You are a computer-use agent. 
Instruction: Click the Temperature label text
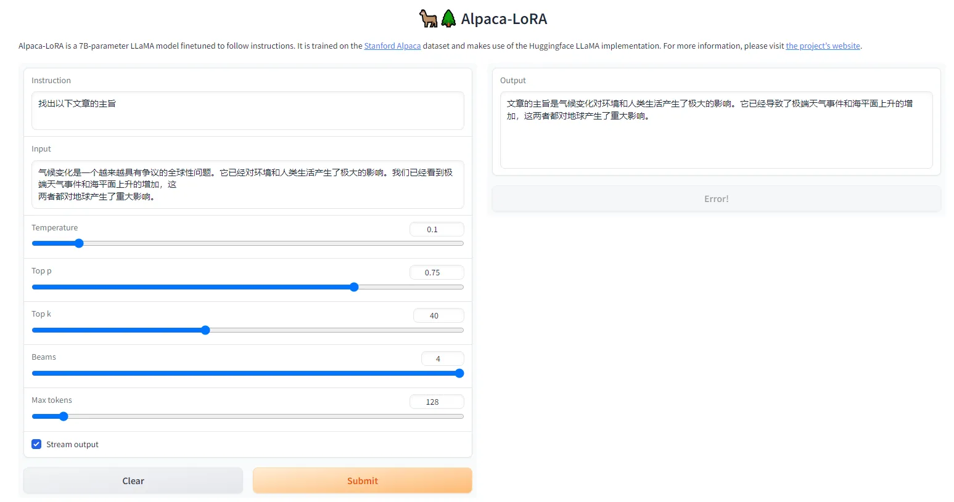(x=55, y=228)
